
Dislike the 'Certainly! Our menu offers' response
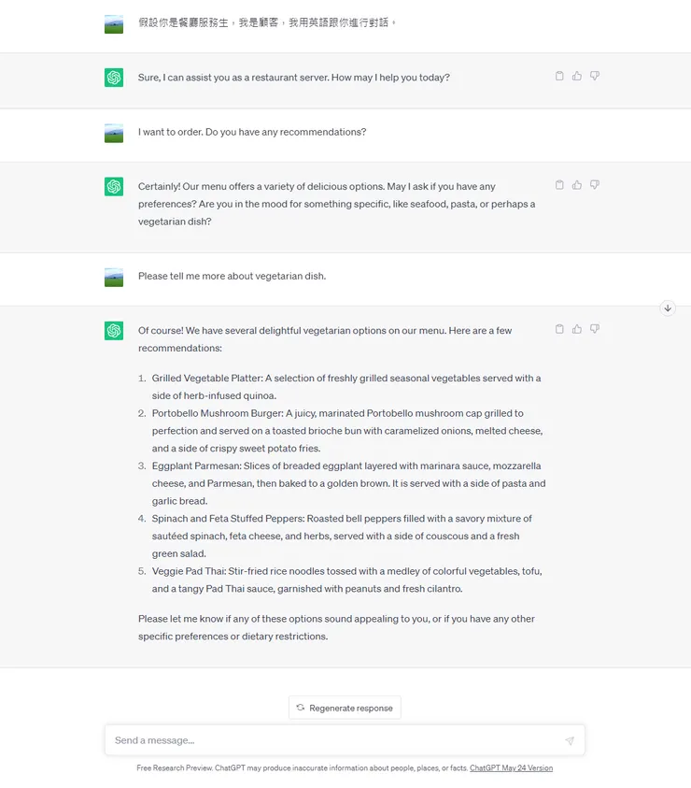click(x=595, y=185)
